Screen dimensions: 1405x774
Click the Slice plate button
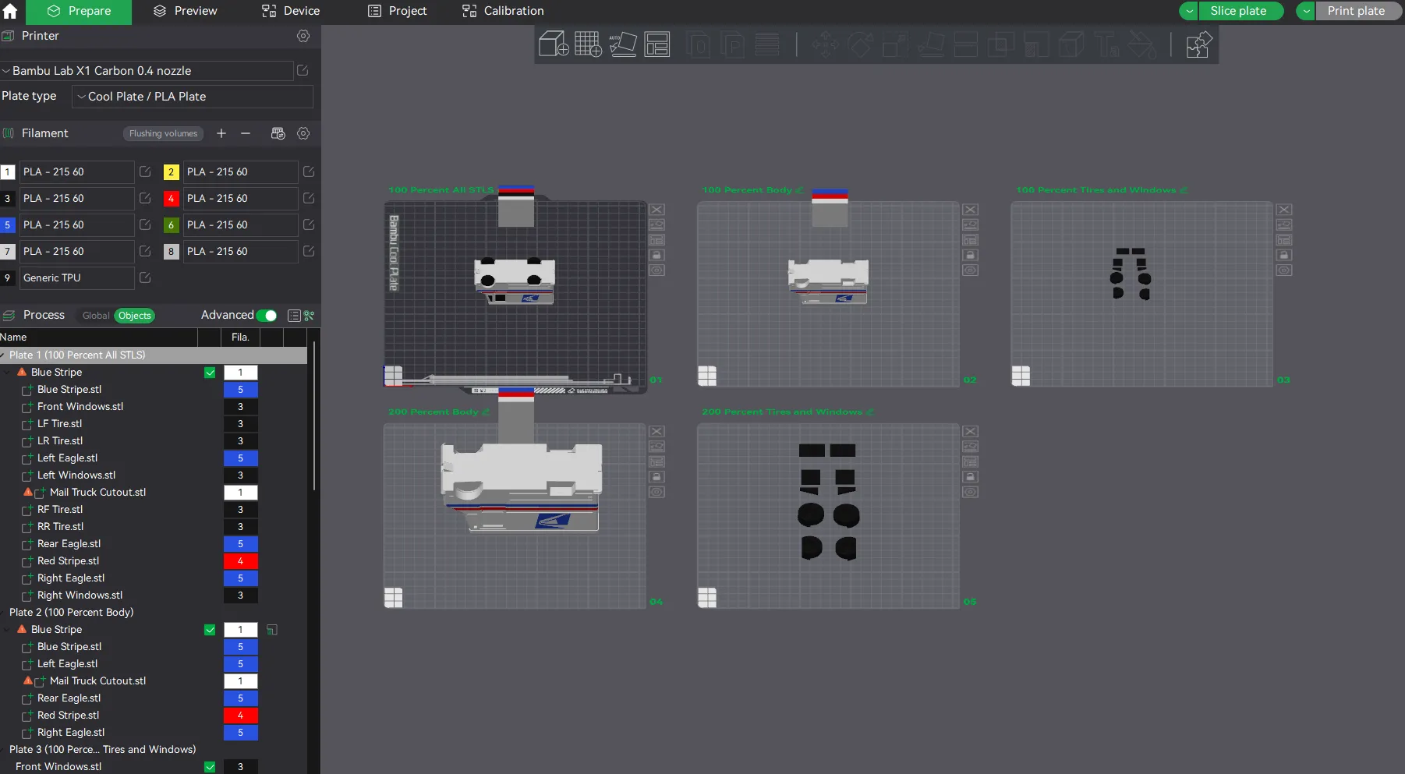pos(1238,11)
